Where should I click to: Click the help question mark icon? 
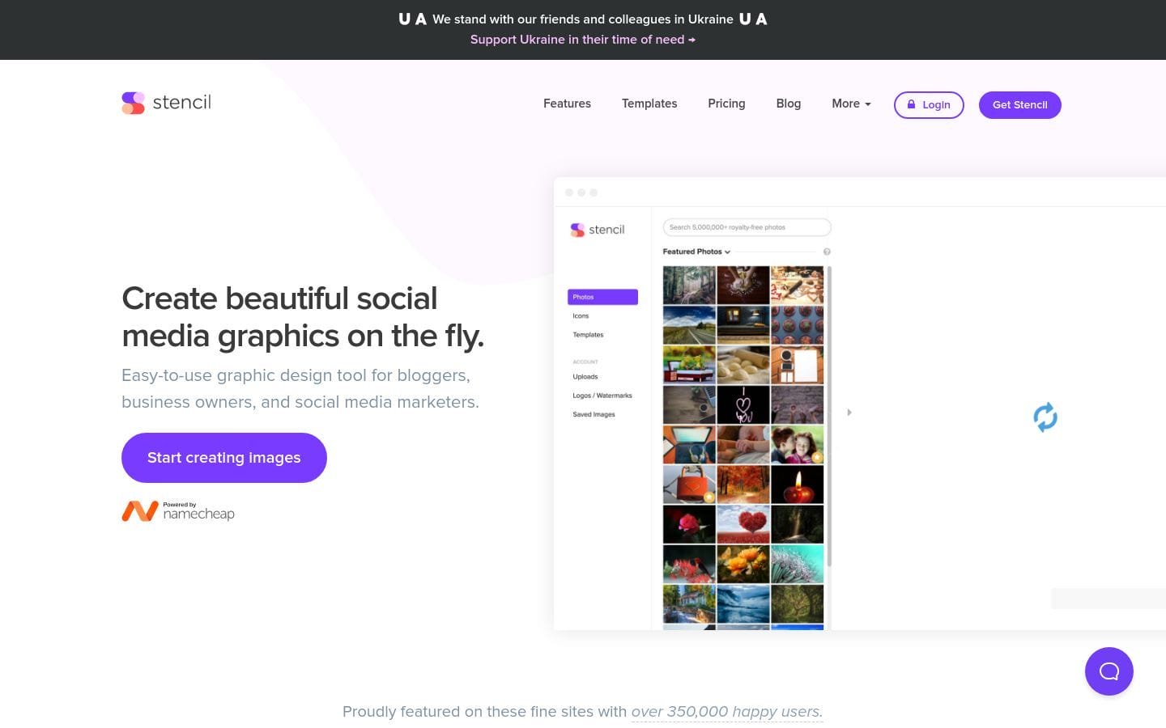pyautogui.click(x=827, y=252)
